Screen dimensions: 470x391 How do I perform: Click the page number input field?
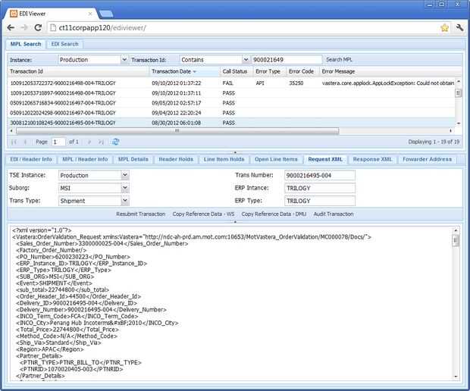[x=58, y=142]
